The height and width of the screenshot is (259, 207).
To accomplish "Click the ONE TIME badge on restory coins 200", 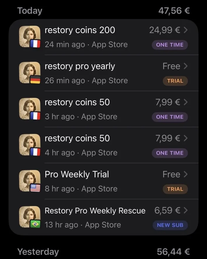I will (x=170, y=45).
